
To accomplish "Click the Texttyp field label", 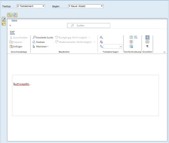I will [6, 6].
